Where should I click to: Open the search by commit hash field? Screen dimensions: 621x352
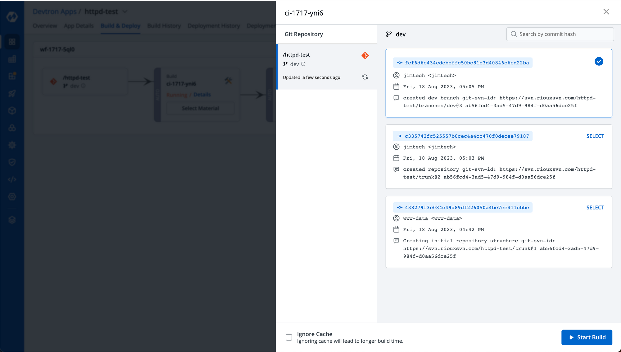point(560,34)
